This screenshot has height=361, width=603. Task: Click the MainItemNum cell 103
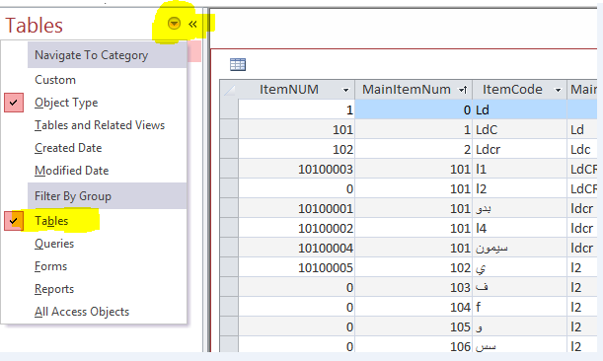click(x=414, y=288)
